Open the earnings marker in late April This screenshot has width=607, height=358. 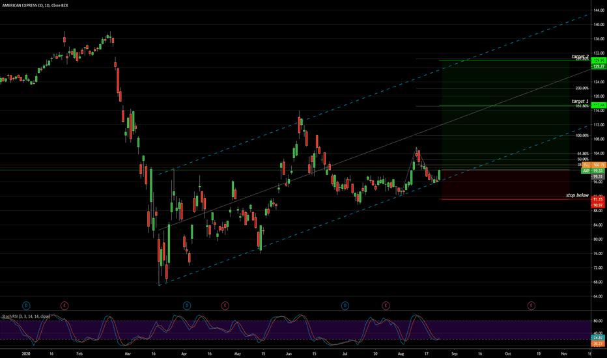pyautogui.click(x=225, y=306)
